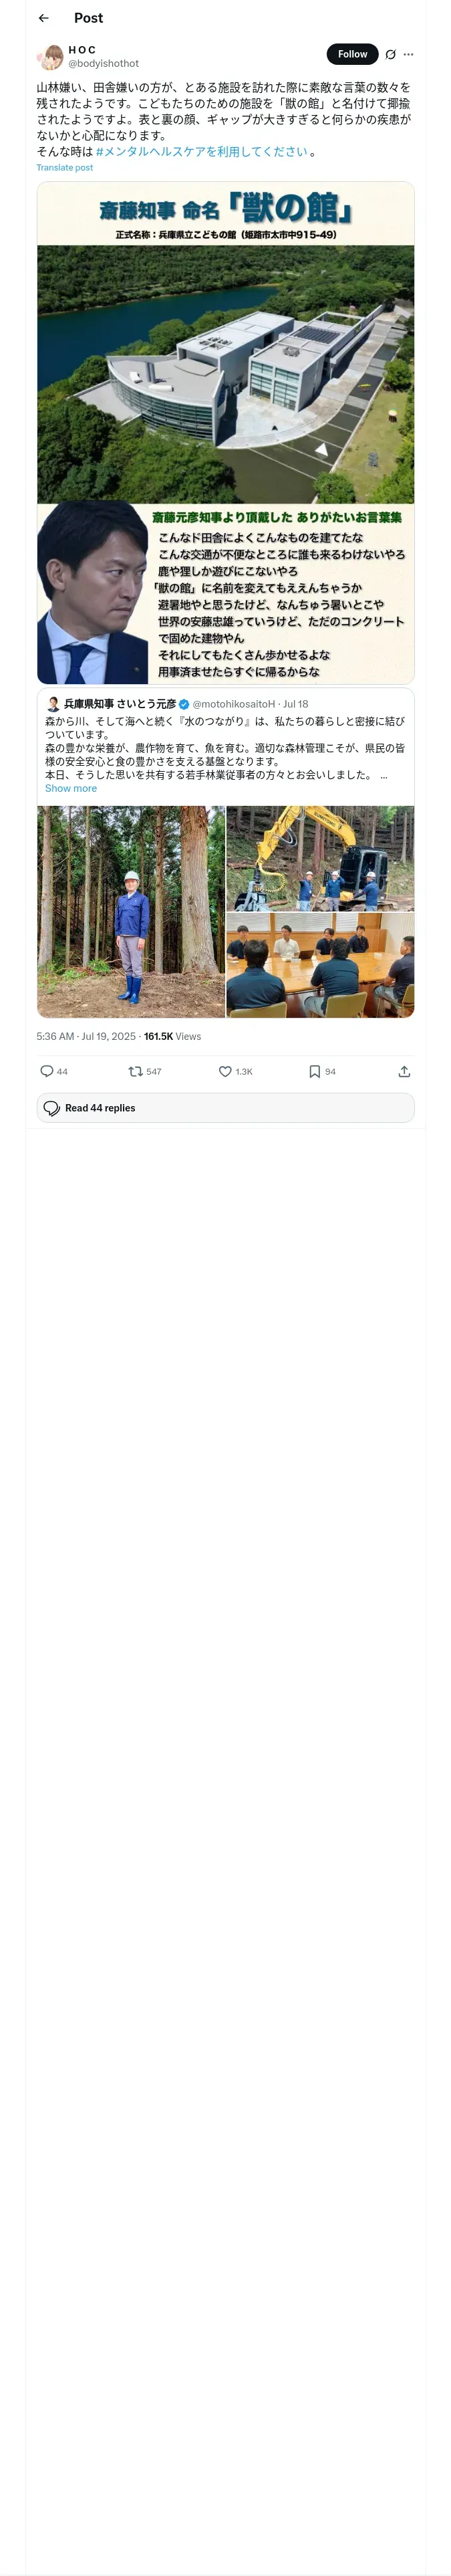Click the quoted author's small avatar

pos(53,704)
